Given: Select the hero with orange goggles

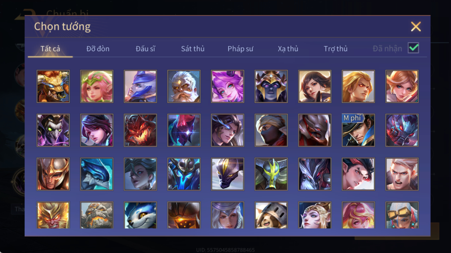Looking at the screenshot, I should (402, 215).
